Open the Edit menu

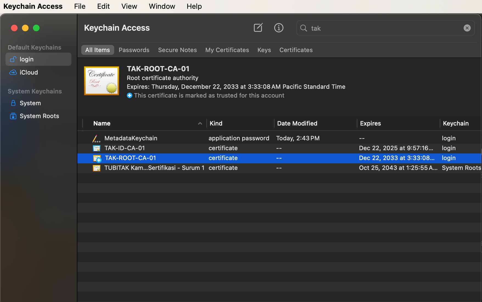pos(103,6)
